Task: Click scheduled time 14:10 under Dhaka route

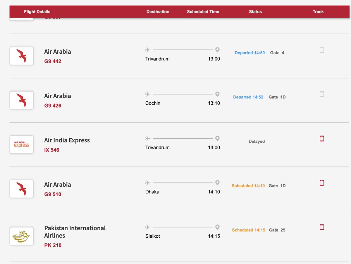Action: coord(214,192)
